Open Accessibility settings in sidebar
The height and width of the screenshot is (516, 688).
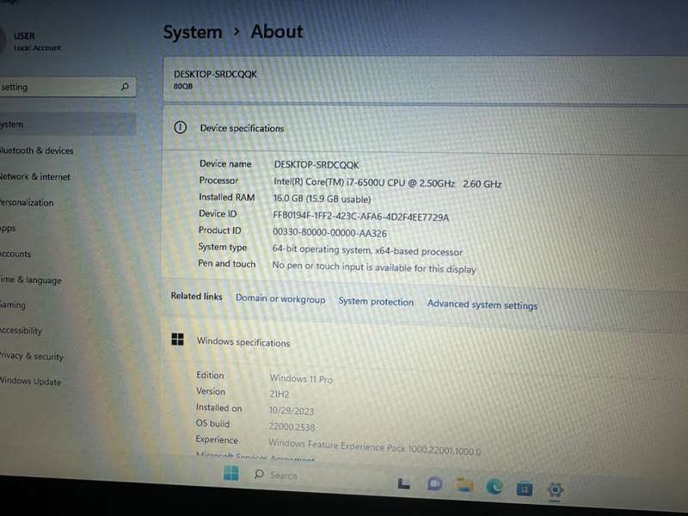coord(21,330)
